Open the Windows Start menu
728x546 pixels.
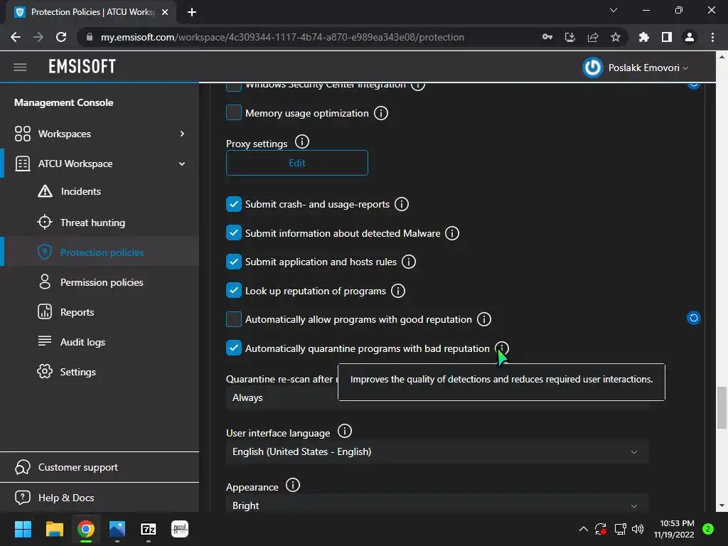[x=23, y=529]
